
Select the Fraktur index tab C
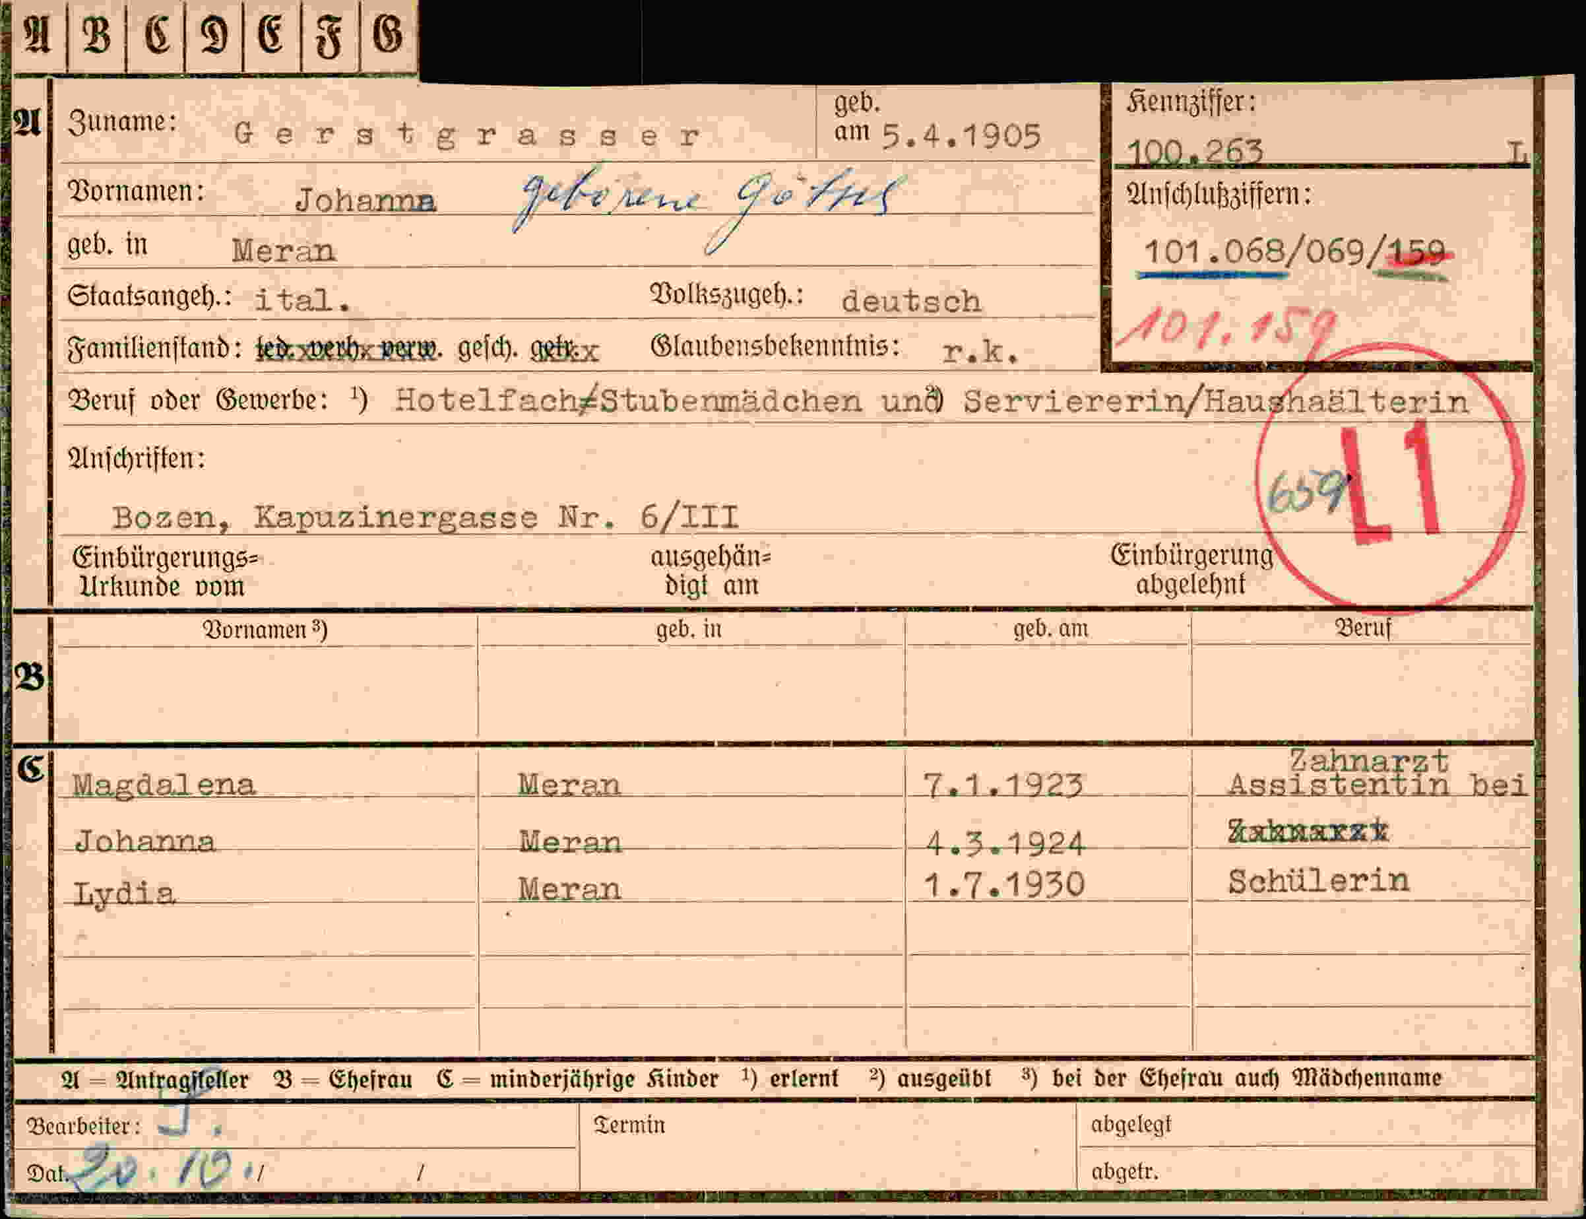(x=155, y=36)
